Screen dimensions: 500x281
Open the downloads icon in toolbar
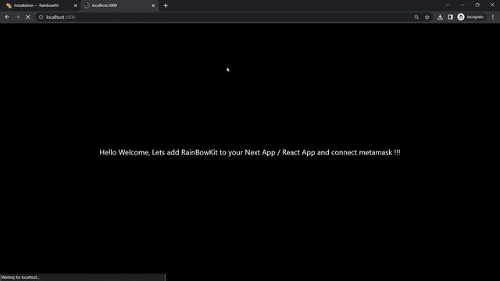pos(440,17)
